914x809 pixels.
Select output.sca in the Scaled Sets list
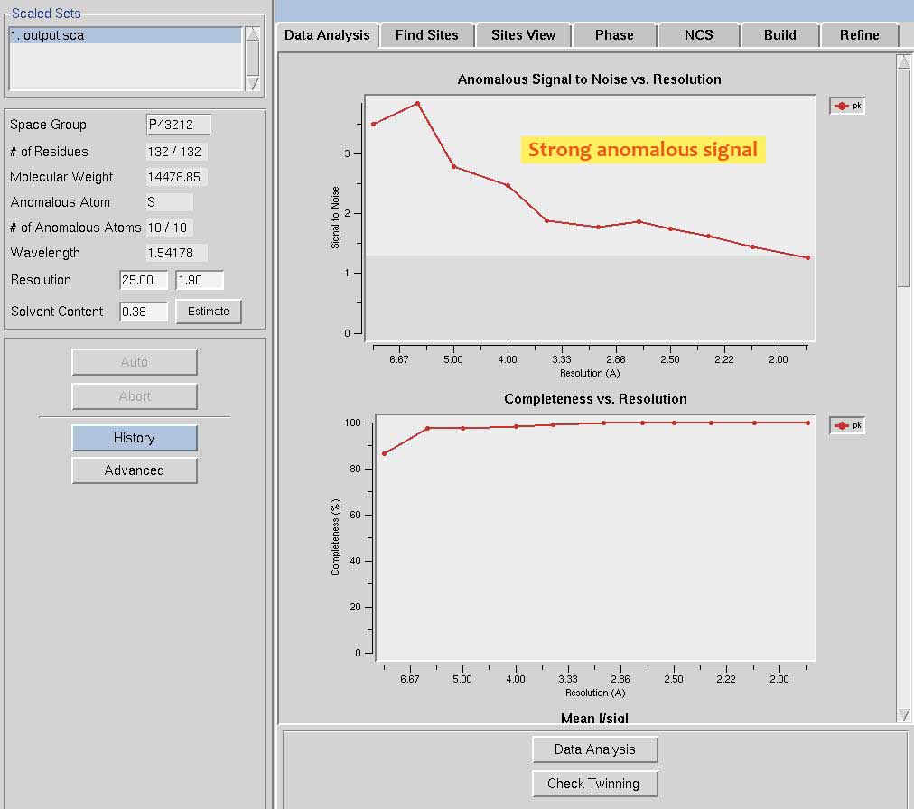click(125, 35)
